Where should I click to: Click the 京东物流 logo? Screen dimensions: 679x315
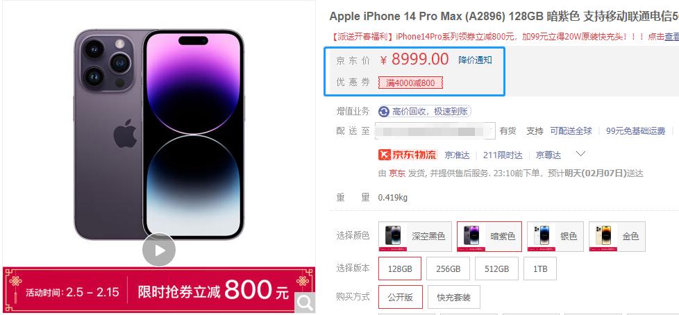click(408, 155)
